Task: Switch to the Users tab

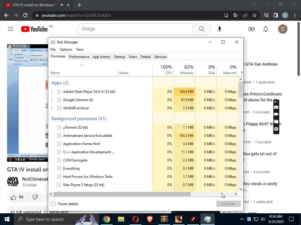Action: point(133,57)
